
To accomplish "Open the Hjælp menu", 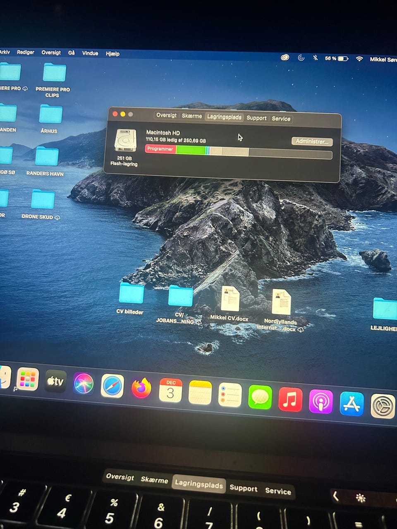I will coord(112,54).
